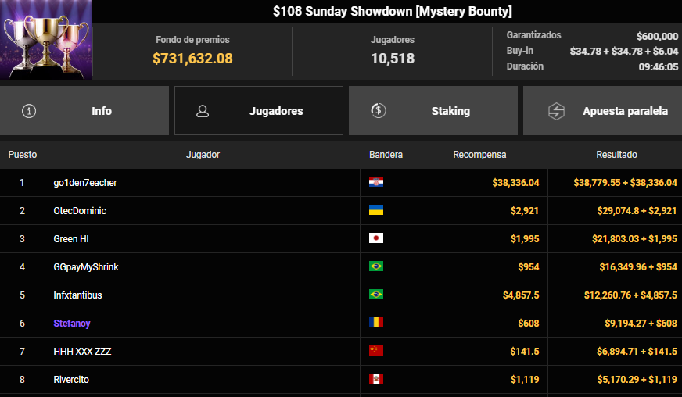Click the Apuesta paralela hexagon icon
The height and width of the screenshot is (397, 682).
point(556,111)
